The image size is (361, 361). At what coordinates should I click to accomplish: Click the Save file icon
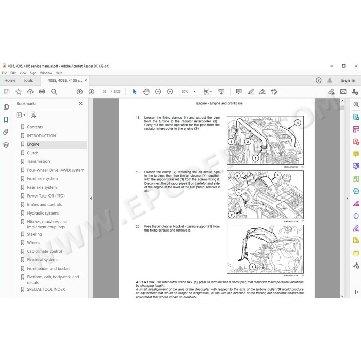point(7,92)
